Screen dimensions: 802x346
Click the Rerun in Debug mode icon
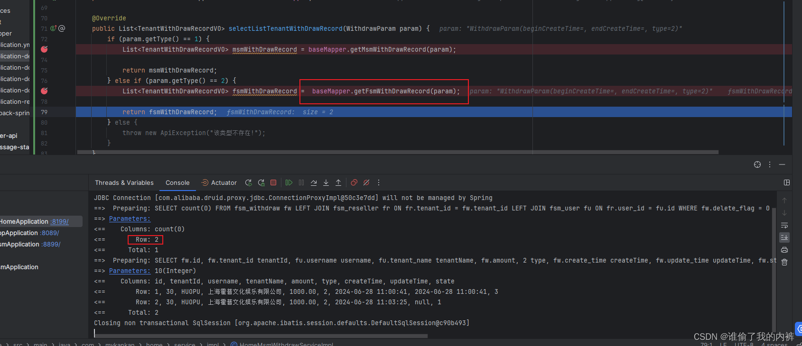point(261,182)
